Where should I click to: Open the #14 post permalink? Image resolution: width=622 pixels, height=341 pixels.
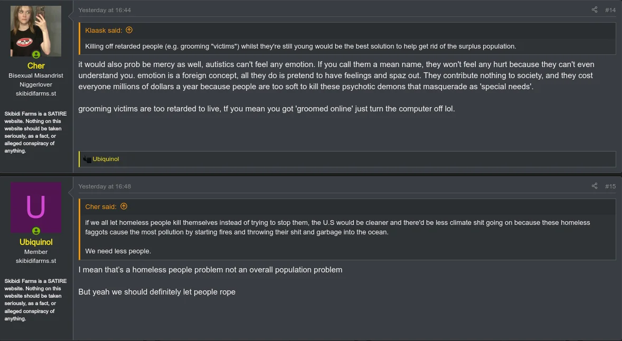click(610, 10)
